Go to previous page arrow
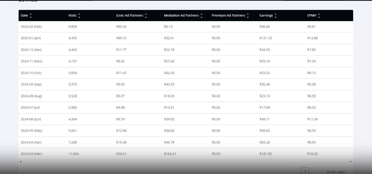The width and height of the screenshot is (372, 174). pos(295,171)
